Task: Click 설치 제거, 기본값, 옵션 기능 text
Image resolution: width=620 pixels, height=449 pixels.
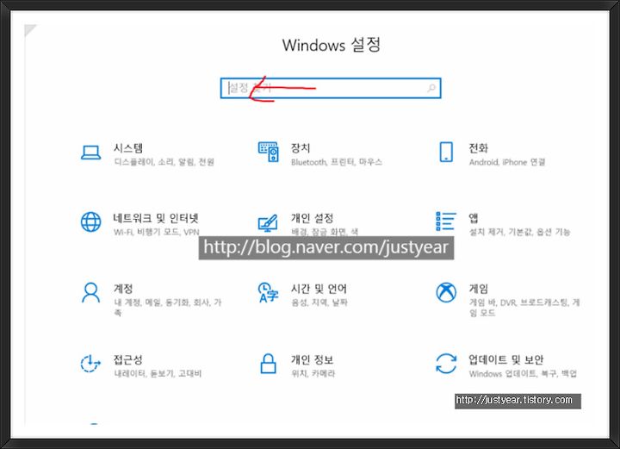Action: click(x=519, y=232)
